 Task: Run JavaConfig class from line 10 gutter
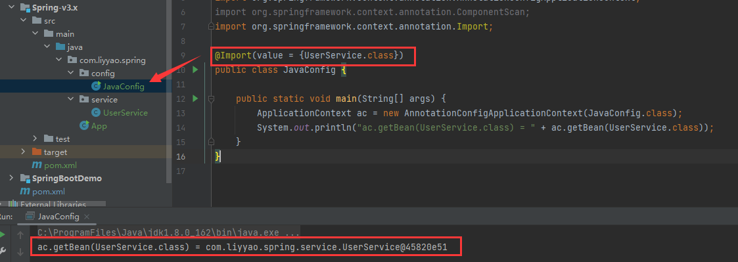[x=195, y=70]
